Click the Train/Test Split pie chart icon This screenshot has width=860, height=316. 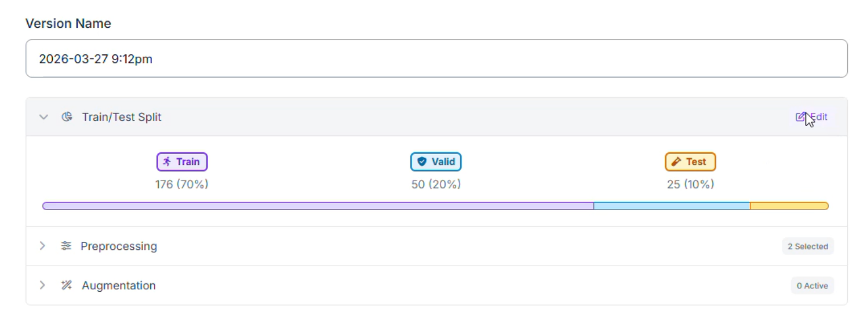(x=67, y=117)
